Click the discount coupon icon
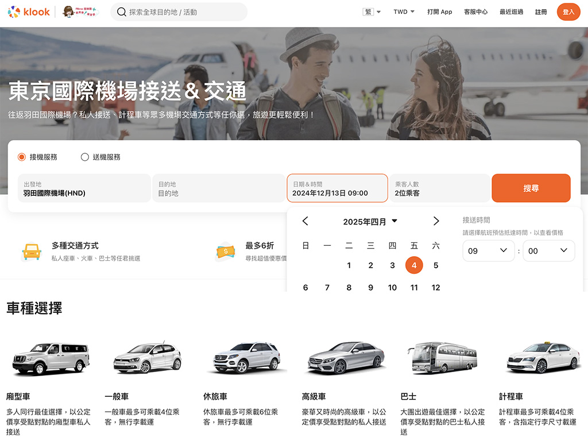This screenshot has height=441, width=588. (225, 252)
